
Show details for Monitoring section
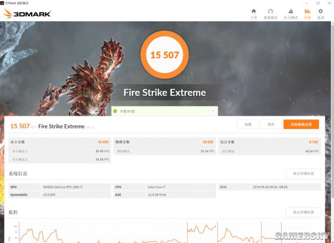[303, 212]
